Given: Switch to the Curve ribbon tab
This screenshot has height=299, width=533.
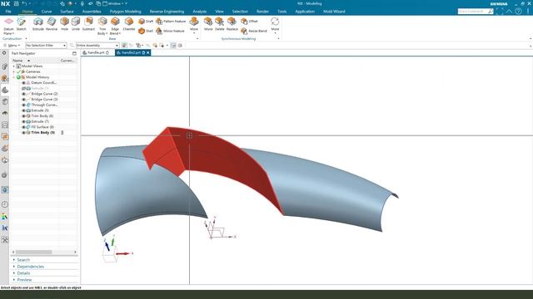Looking at the screenshot, I should click(47, 12).
